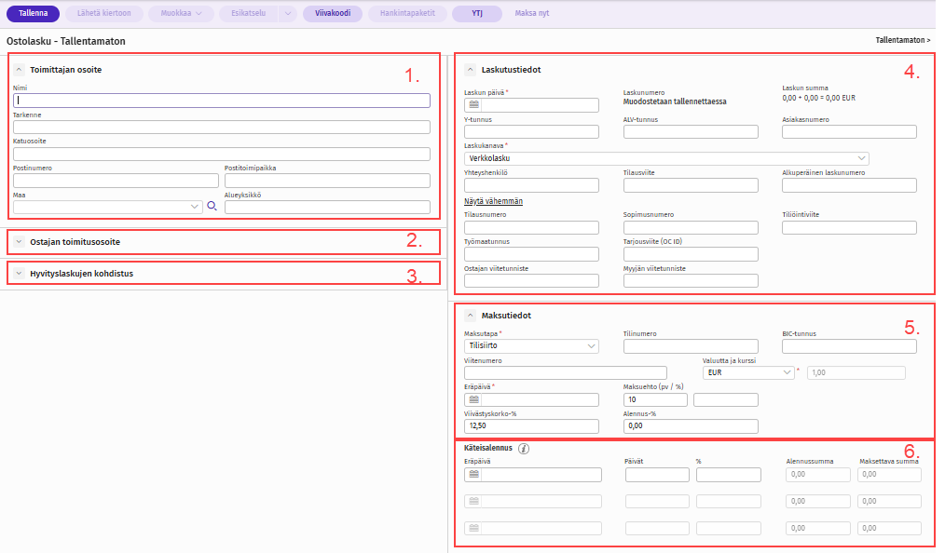Click the Viivakoodi button
The image size is (945, 553).
point(332,14)
